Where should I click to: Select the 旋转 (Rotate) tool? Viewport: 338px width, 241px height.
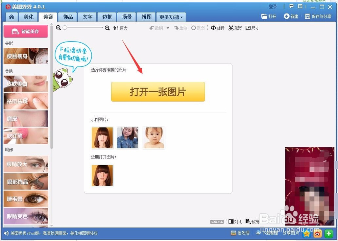[x=218, y=28]
